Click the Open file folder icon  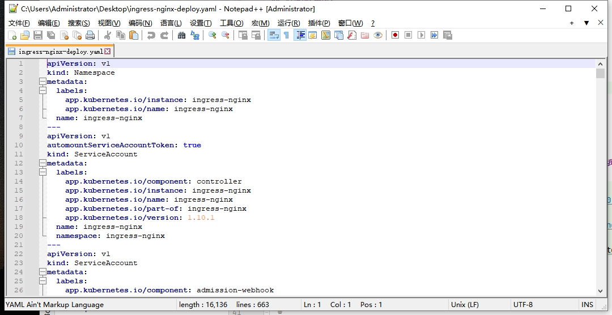tap(25, 35)
